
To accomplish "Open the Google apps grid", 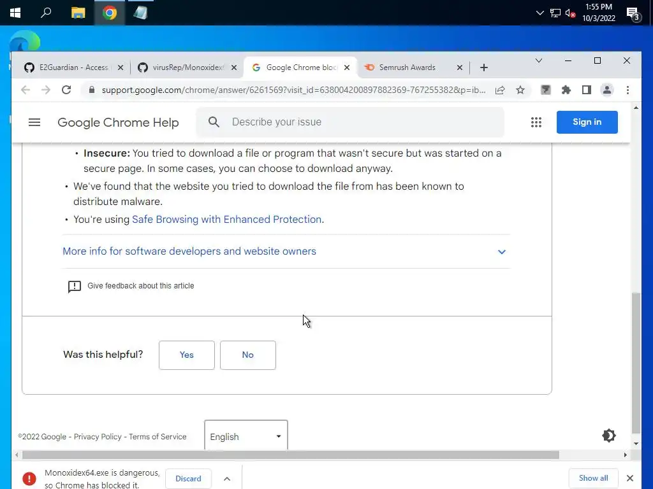I will (536, 122).
